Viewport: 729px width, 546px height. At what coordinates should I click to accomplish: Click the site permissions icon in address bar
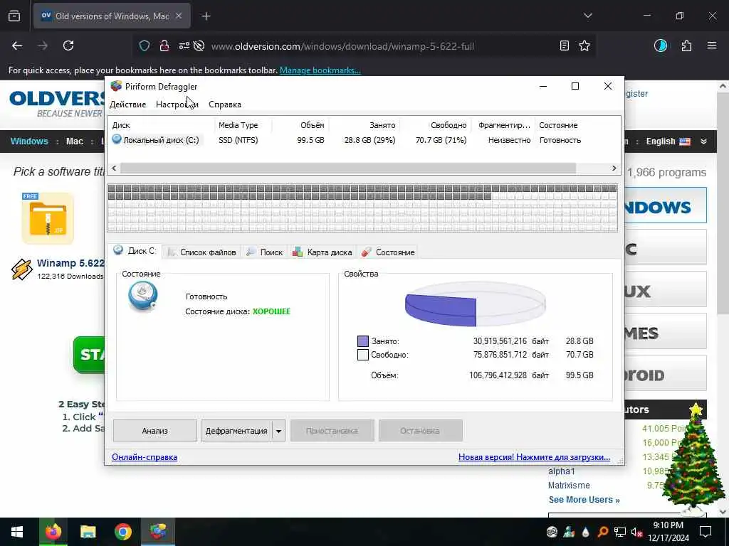184,45
